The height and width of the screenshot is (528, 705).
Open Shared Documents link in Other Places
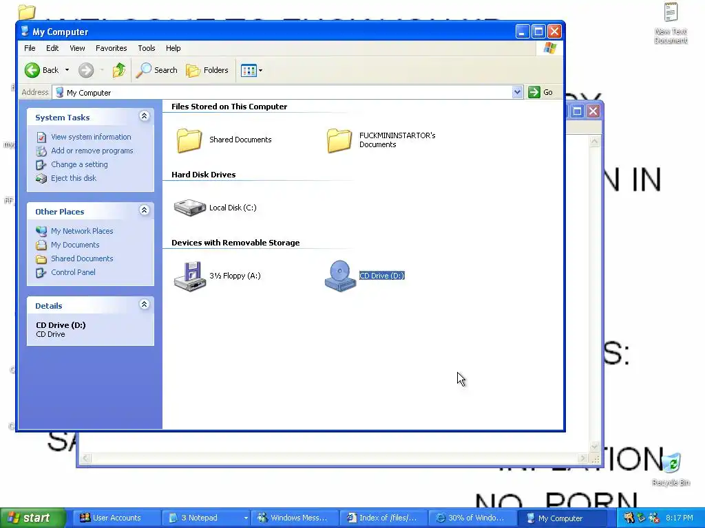pos(82,258)
